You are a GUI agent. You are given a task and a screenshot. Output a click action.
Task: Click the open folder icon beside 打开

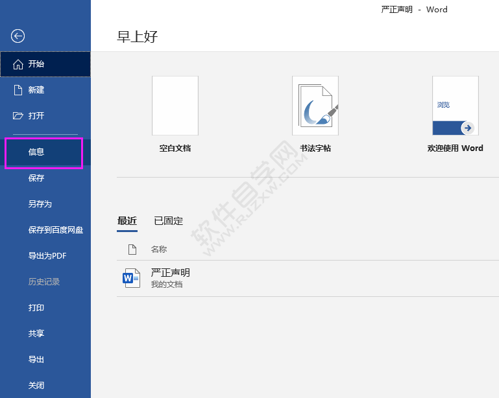tap(18, 116)
